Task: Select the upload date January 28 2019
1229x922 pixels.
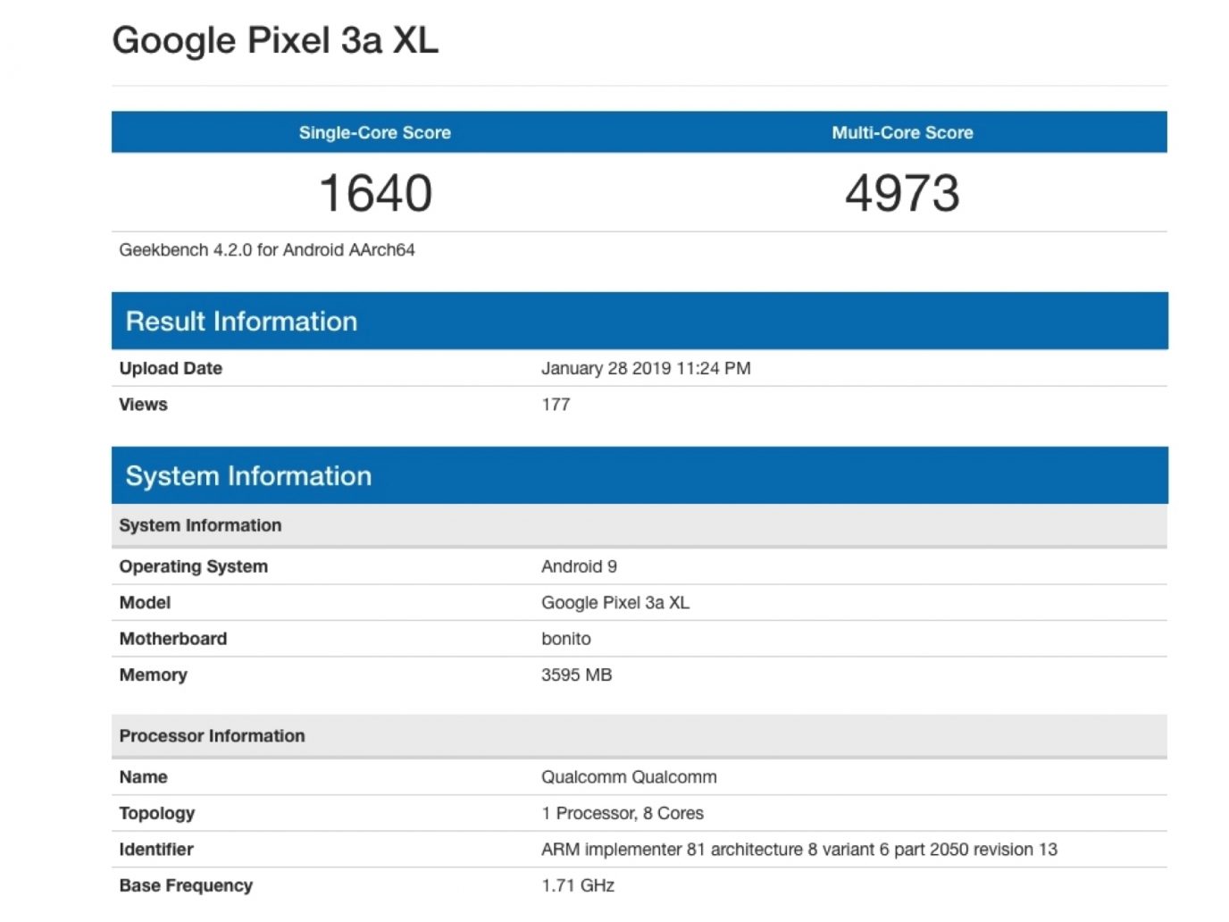Action: coord(645,368)
